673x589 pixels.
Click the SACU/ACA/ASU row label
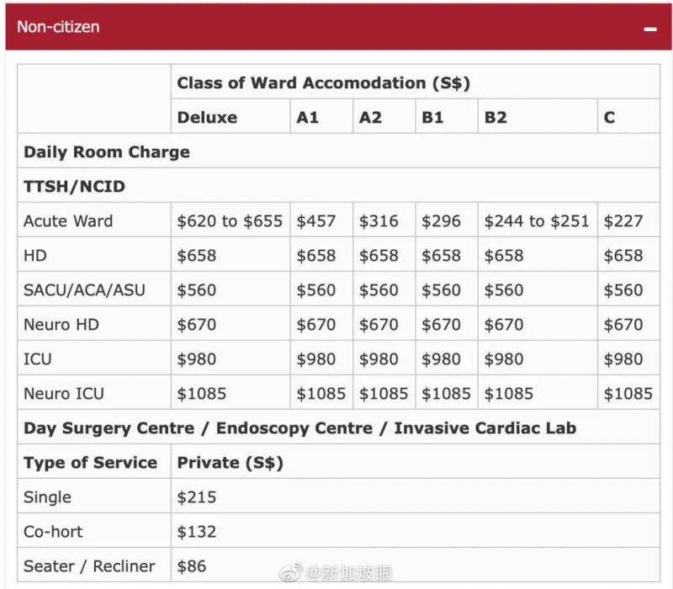[x=84, y=290]
